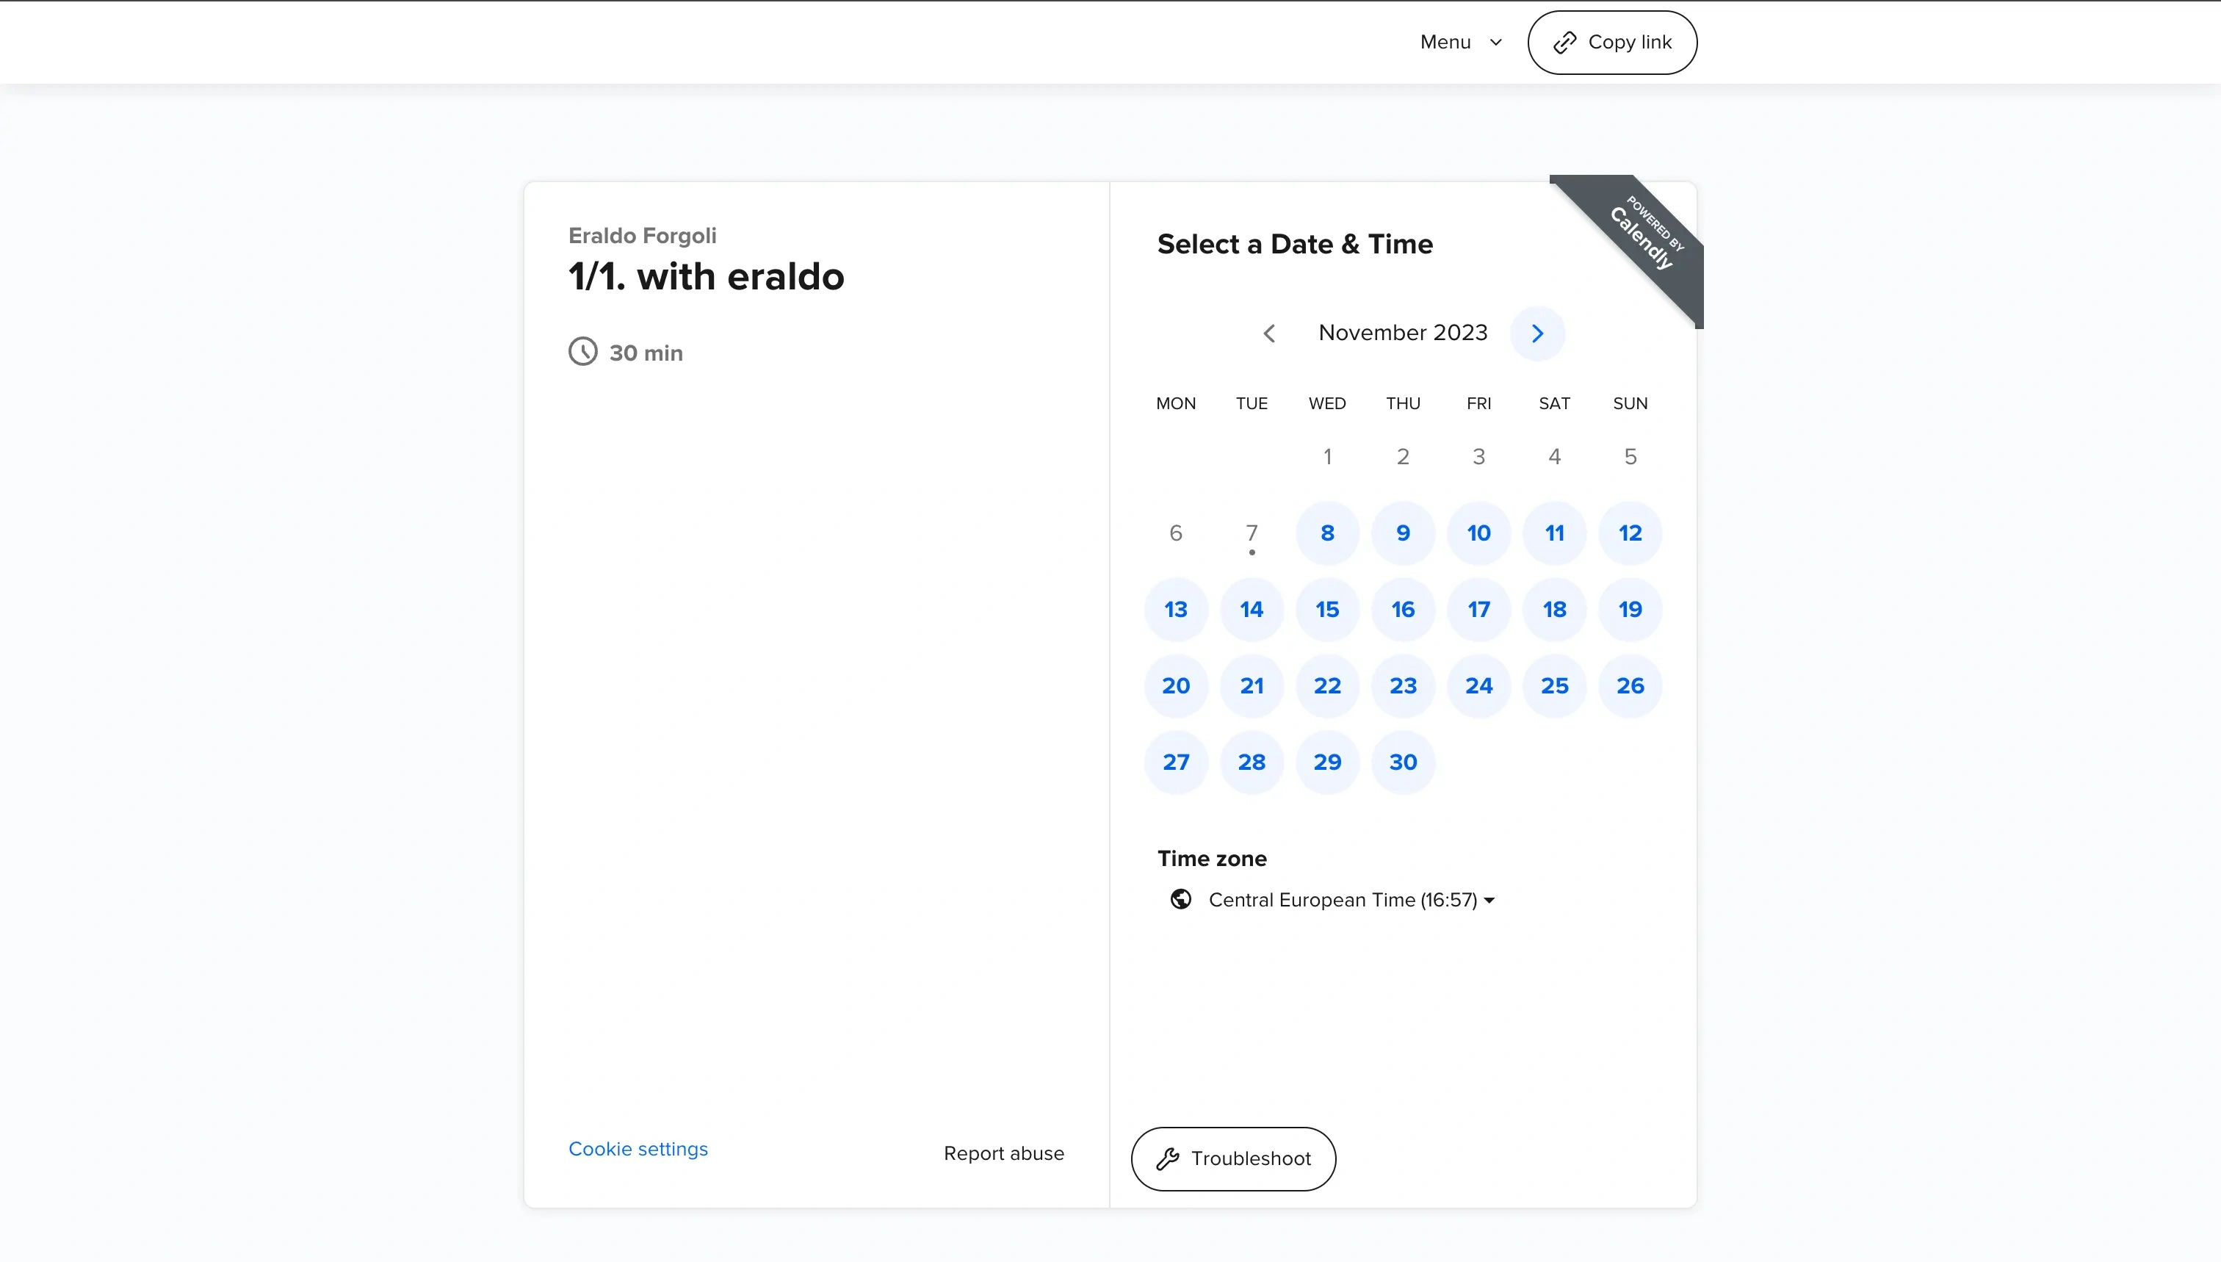
Task: Select date 13 on calendar
Action: point(1174,609)
